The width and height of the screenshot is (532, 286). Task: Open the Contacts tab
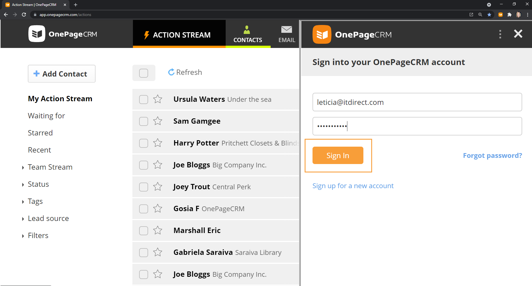tap(248, 34)
